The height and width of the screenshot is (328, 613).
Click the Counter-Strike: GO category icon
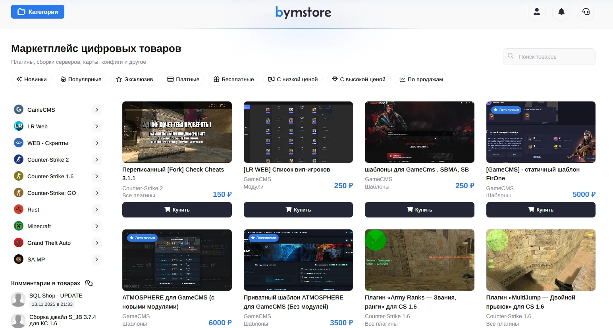(x=19, y=193)
